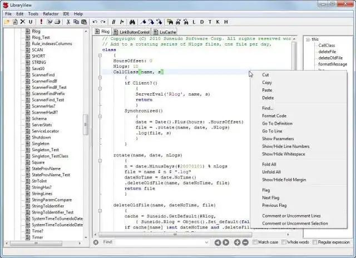Click the D toolbar button
The width and height of the screenshot is (356, 258).
point(202,22)
